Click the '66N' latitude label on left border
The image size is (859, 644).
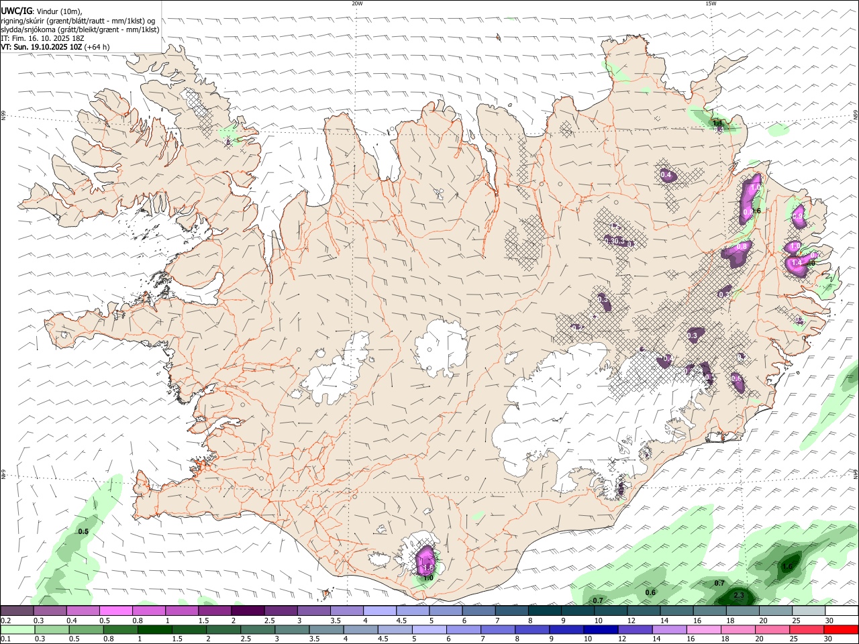tap(3, 115)
